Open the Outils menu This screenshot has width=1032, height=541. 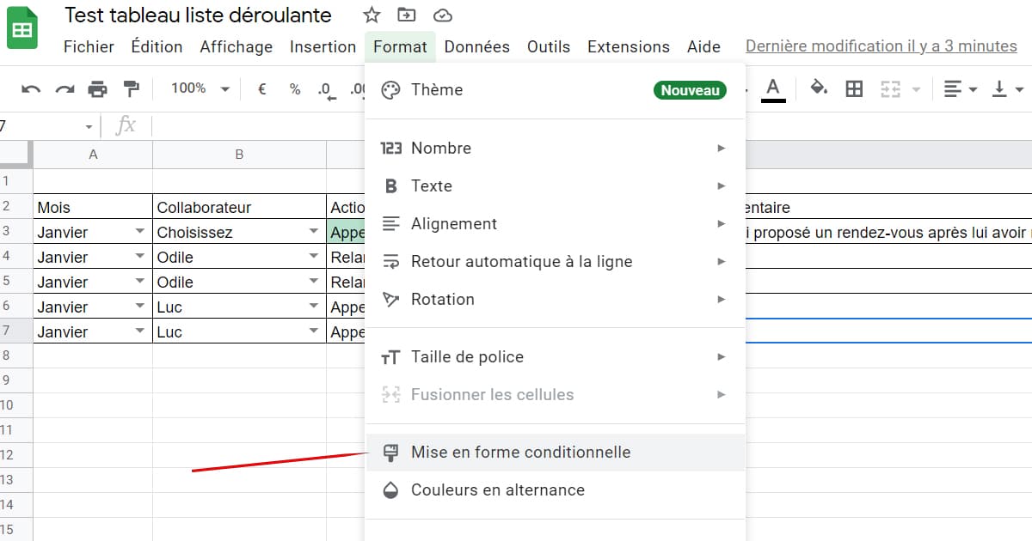pyautogui.click(x=549, y=47)
